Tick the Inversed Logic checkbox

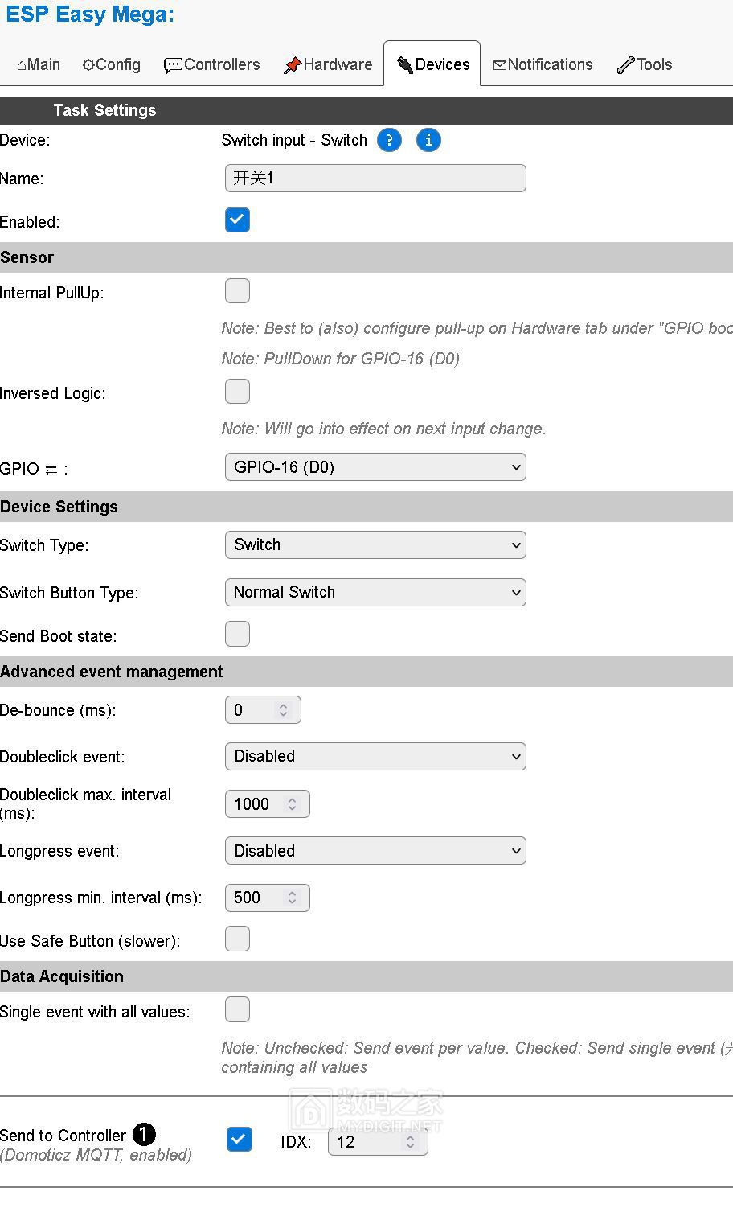pyautogui.click(x=237, y=392)
